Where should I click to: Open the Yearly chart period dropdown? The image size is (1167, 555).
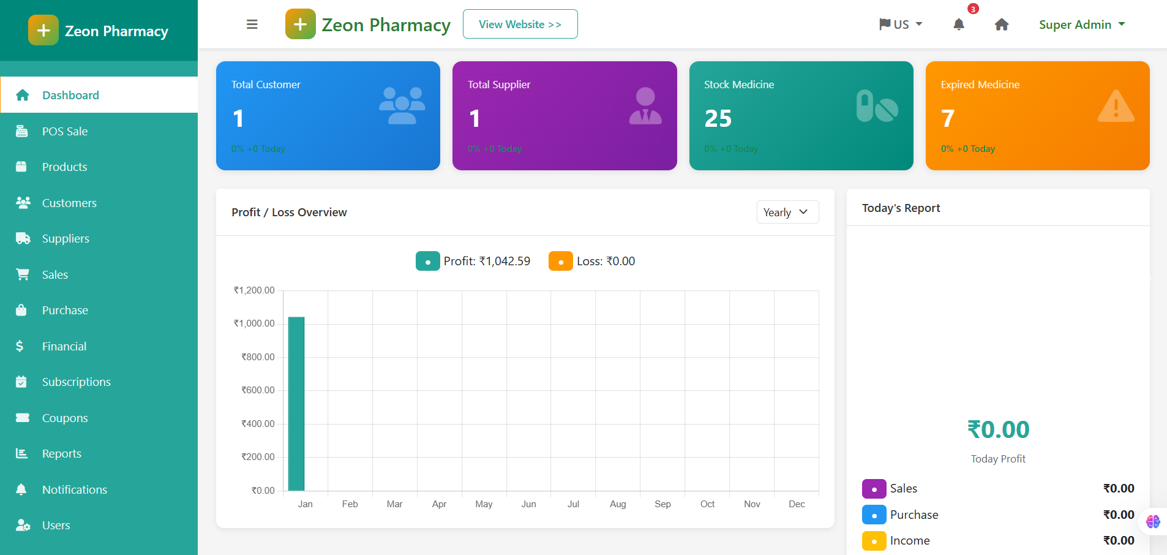coord(787,212)
